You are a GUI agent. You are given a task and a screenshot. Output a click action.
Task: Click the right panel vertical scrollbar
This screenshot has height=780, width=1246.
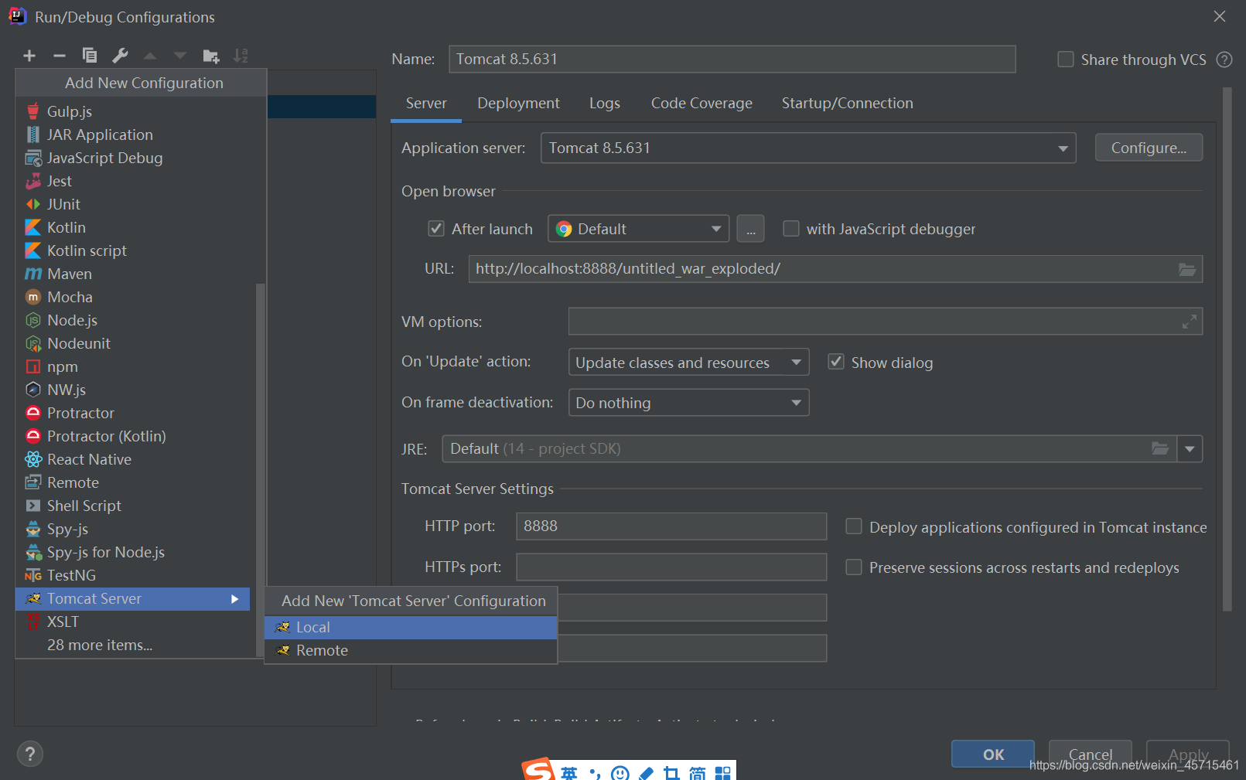pos(1227,349)
